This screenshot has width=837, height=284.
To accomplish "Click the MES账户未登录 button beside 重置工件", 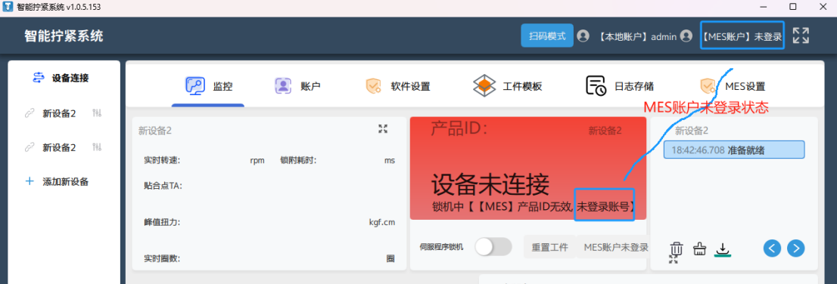I will pos(615,247).
